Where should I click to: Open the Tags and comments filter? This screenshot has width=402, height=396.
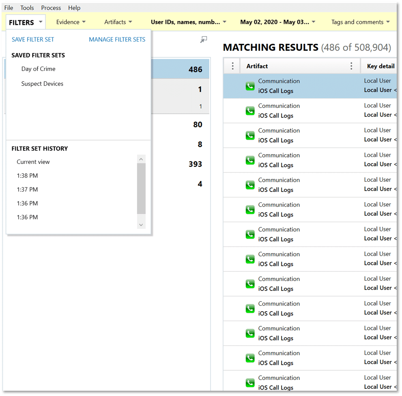click(361, 22)
